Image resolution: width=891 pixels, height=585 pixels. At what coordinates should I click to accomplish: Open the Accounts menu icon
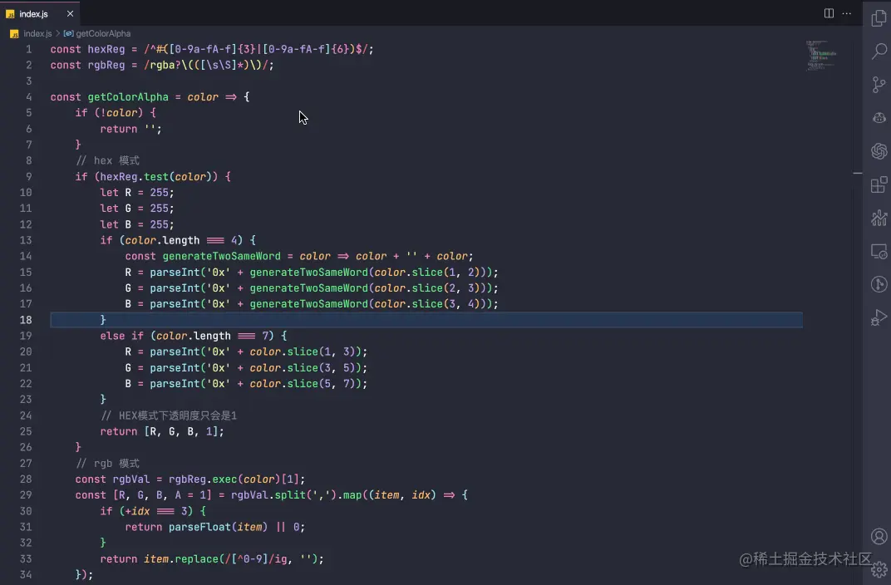[x=879, y=536]
